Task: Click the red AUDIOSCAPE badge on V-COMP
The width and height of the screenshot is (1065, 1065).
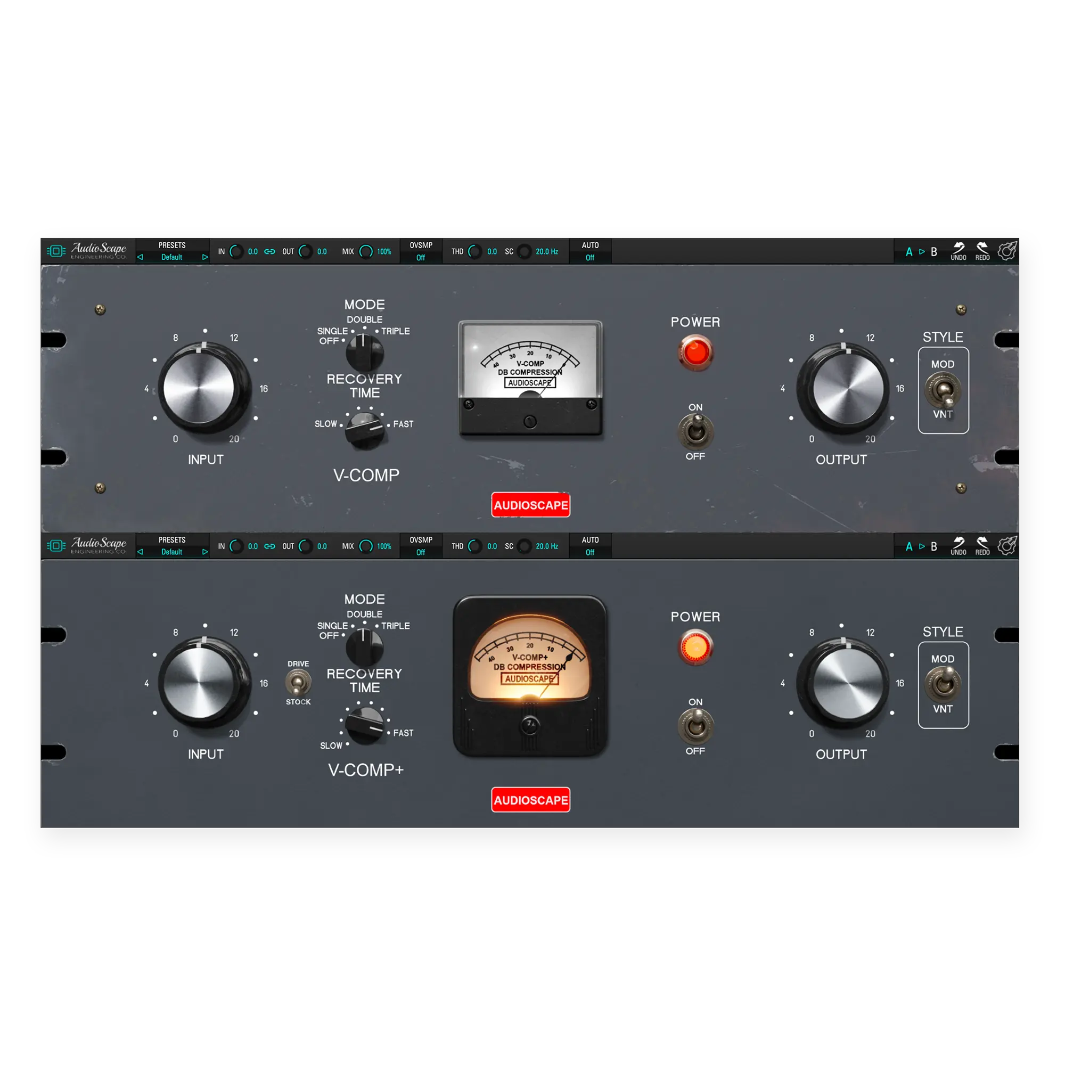Action: click(x=531, y=504)
